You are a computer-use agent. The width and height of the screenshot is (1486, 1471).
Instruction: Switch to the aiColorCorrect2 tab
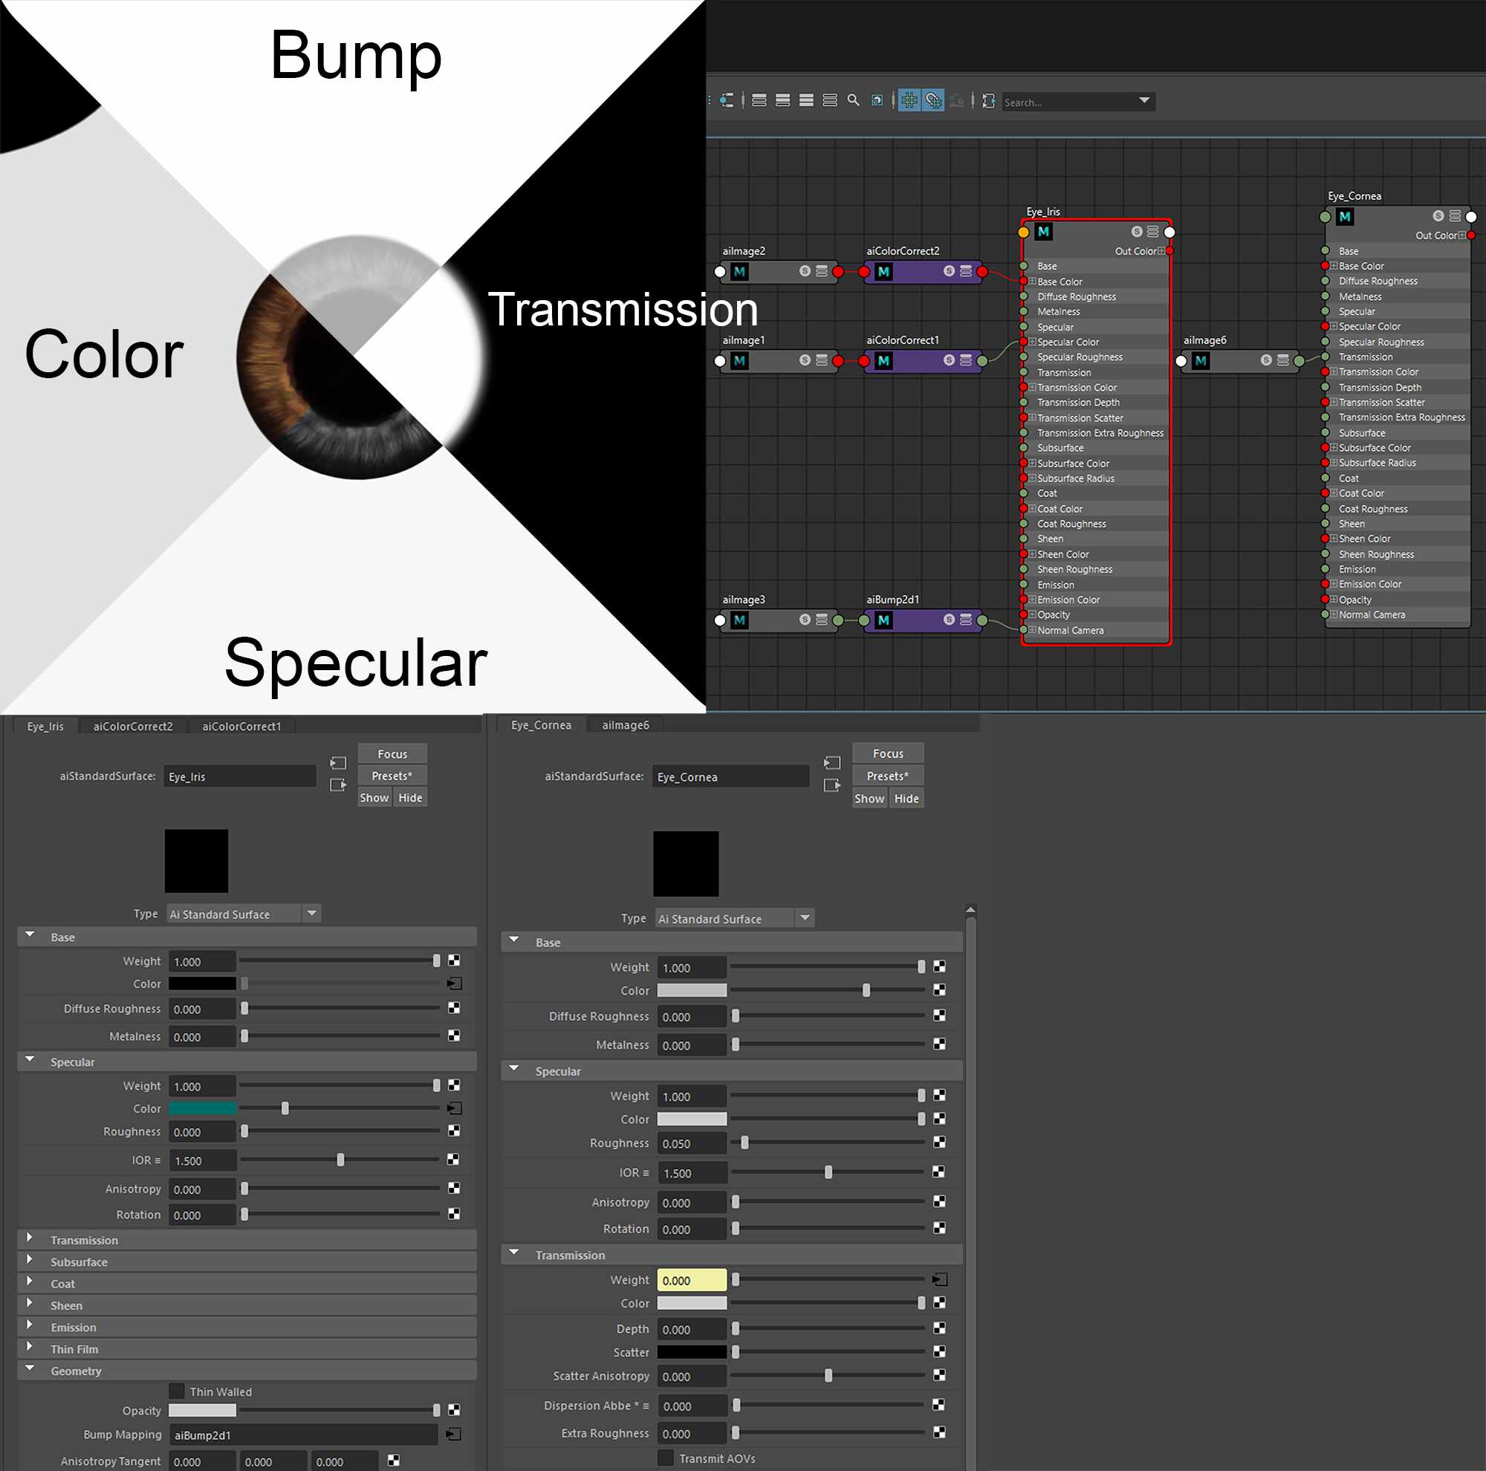tap(133, 726)
